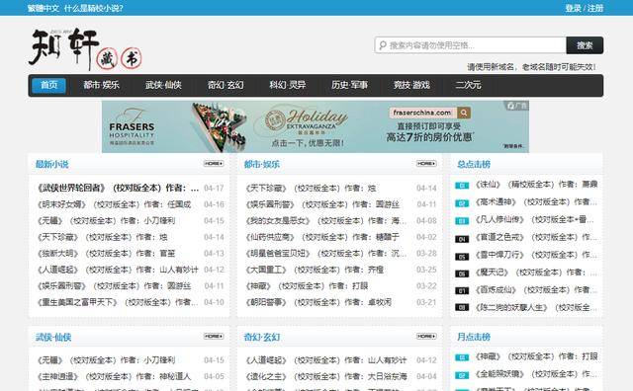This screenshot has width=633, height=391.
Task: Click fraserschina.com field in the ad
Action: 422,113
